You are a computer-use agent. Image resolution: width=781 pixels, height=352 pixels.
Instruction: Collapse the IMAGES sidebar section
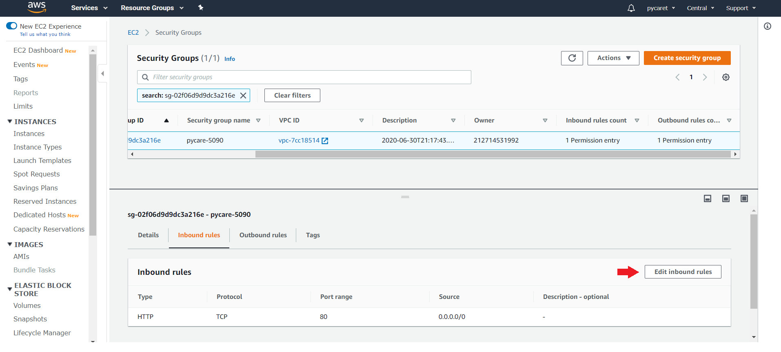click(10, 245)
